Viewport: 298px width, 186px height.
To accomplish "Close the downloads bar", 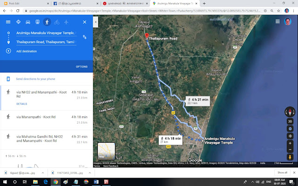I will (294, 173).
